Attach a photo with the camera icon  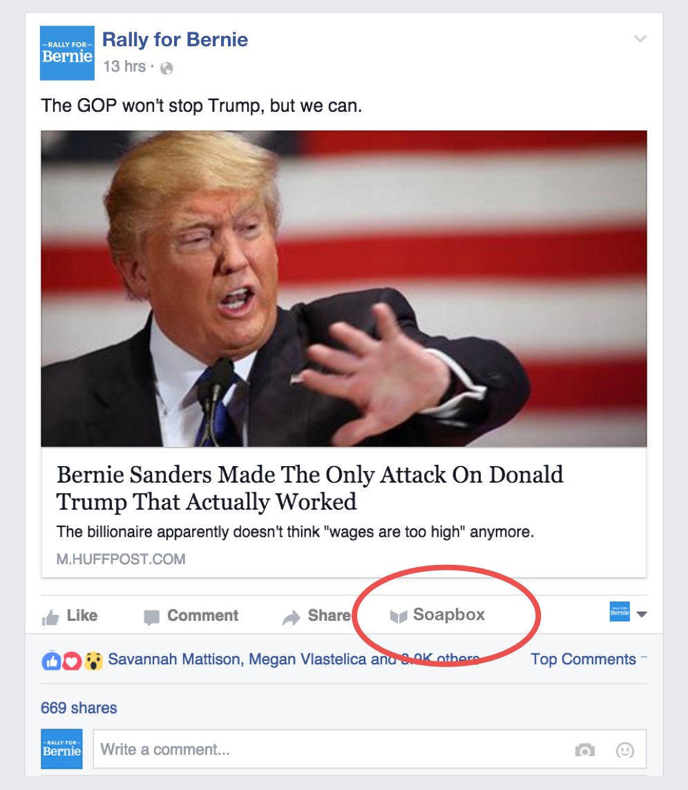pos(584,750)
